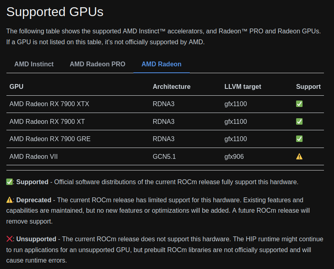334x269 pixels.
Task: Click the Supported checkmark for RX 7900 GRE
Action: coord(299,139)
